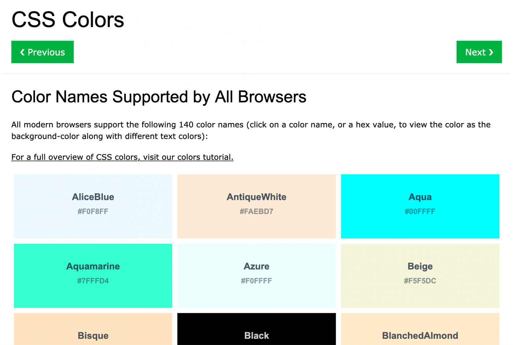The height and width of the screenshot is (345, 513).
Task: Click the AntiqueWhite color name
Action: point(256,197)
